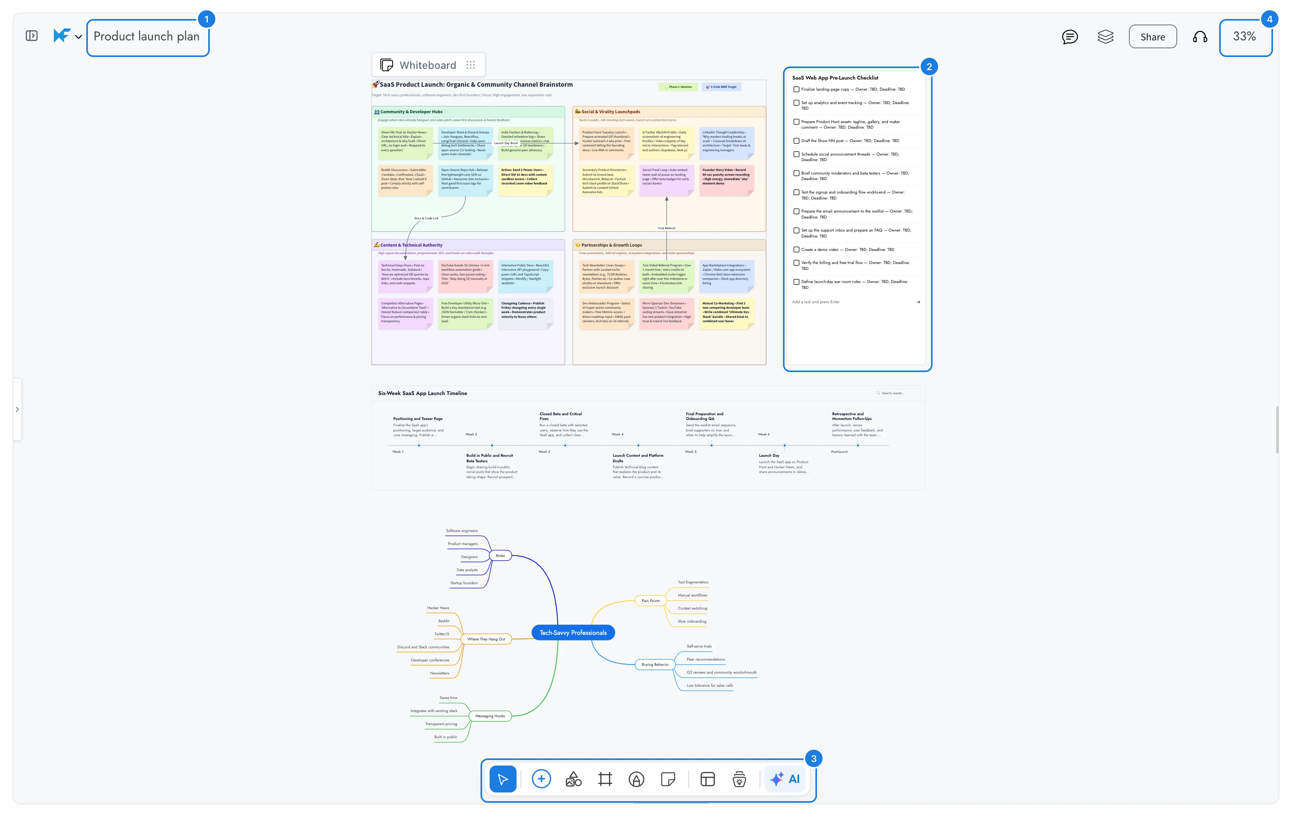Select the frame tool

(605, 779)
